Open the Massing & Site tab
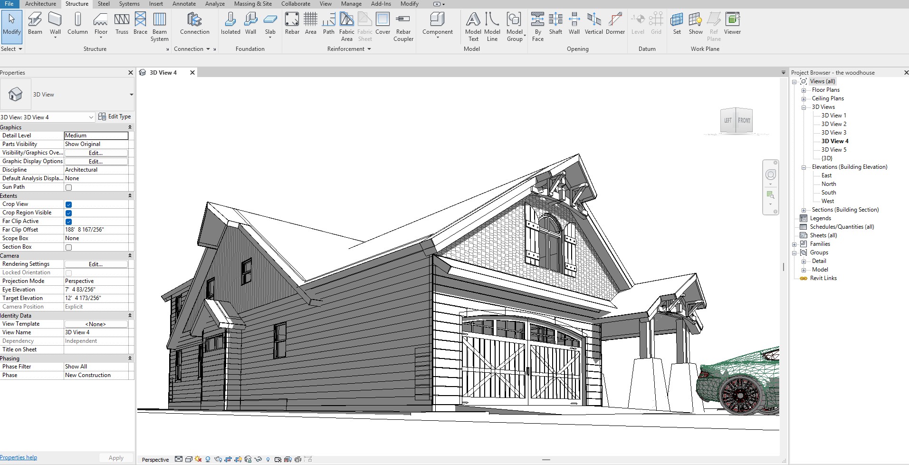Viewport: 909px width, 465px height. 253,4
